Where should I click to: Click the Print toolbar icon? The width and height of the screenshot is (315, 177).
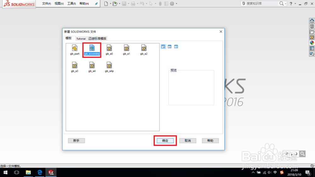[133, 3]
